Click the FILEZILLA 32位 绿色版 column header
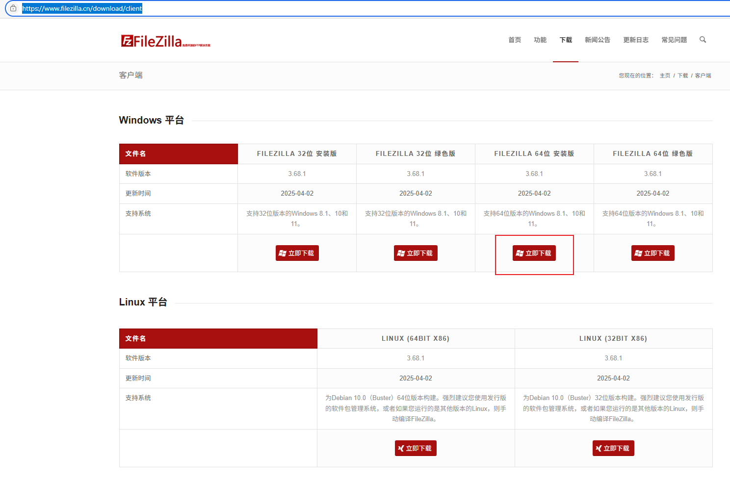Image resolution: width=730 pixels, height=481 pixels. (x=416, y=154)
